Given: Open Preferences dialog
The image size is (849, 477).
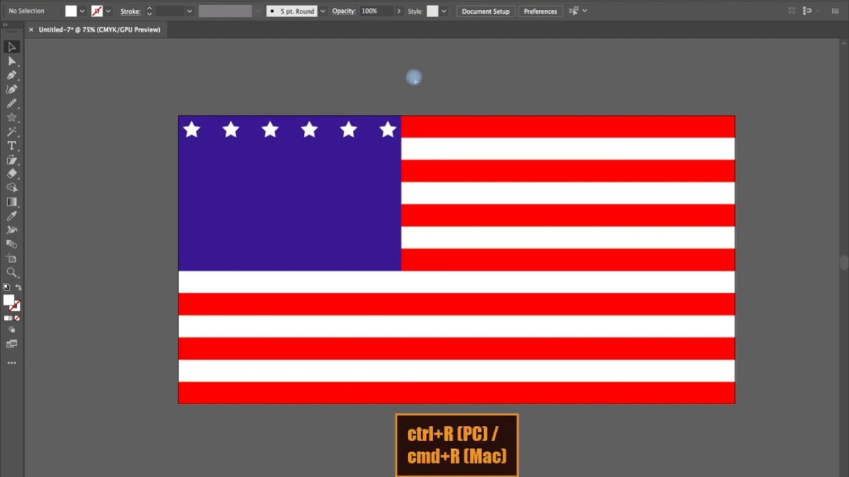Looking at the screenshot, I should tap(540, 11).
